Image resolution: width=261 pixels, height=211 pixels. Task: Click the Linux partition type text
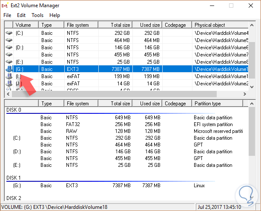coord(199,186)
